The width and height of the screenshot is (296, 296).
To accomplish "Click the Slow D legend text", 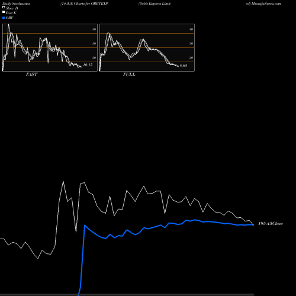I will click(12, 8).
